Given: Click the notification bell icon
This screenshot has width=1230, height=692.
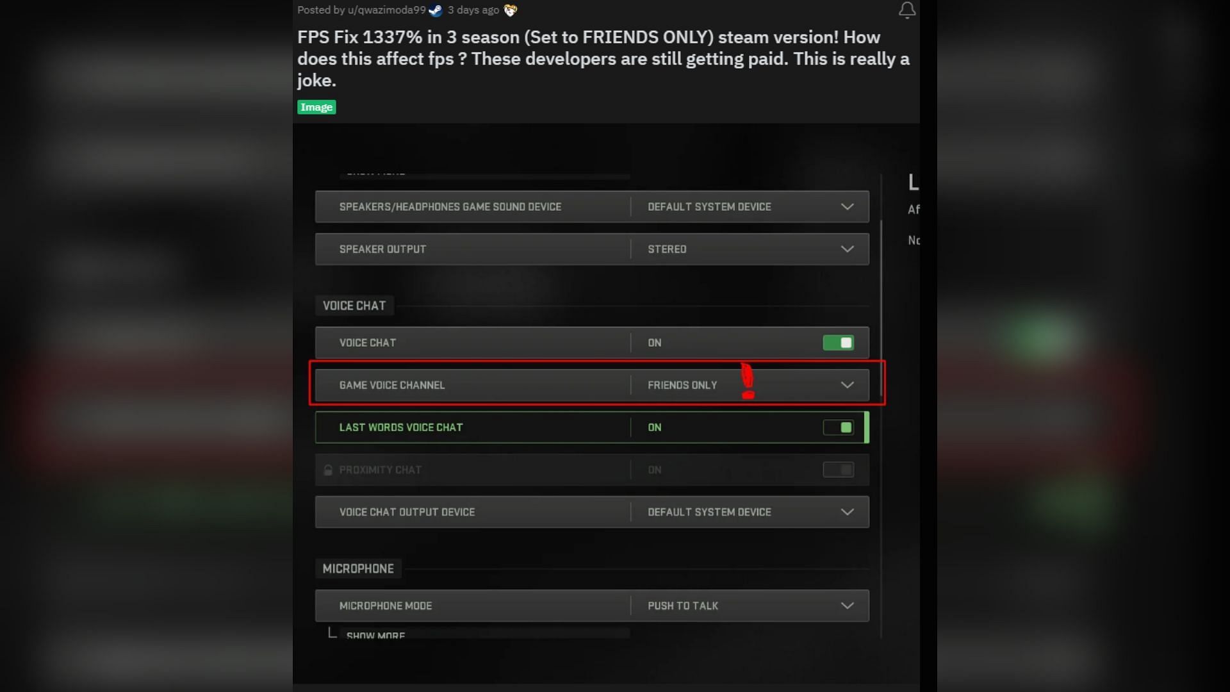Looking at the screenshot, I should point(906,10).
